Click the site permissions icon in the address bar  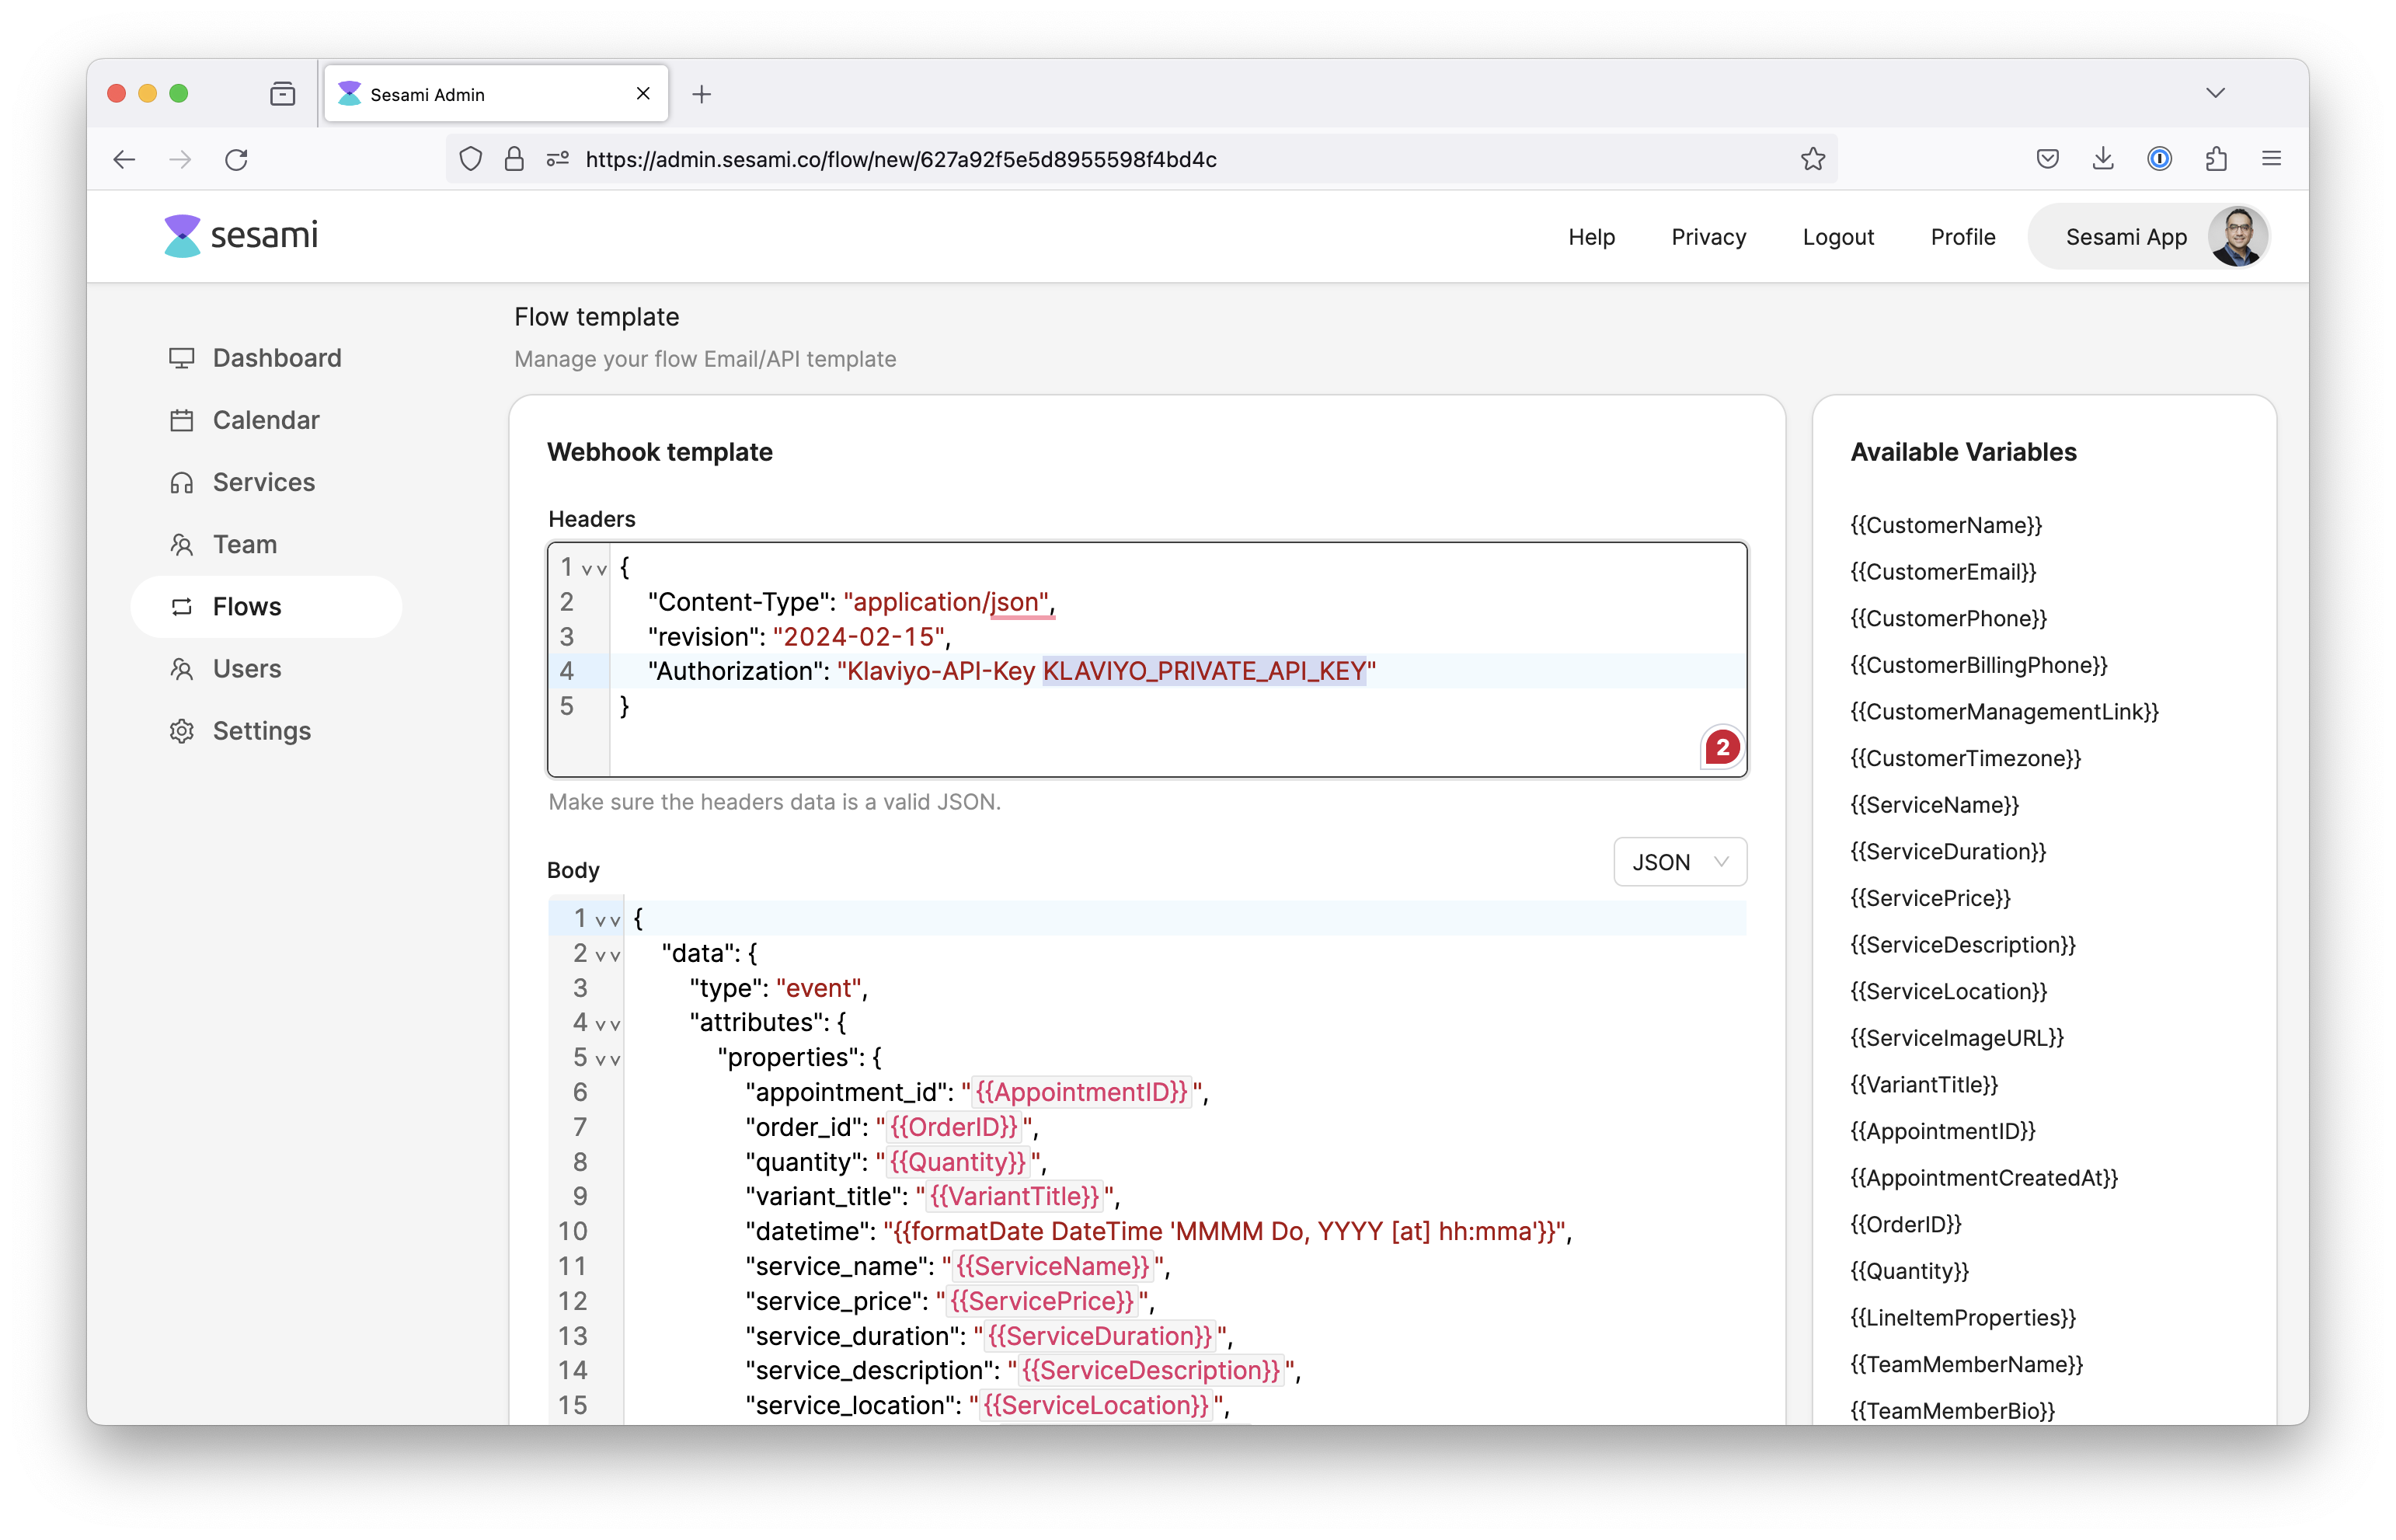tap(558, 159)
